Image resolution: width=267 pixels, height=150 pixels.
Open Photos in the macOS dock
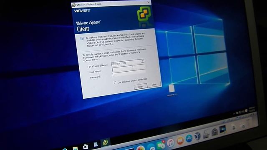tap(141, 148)
